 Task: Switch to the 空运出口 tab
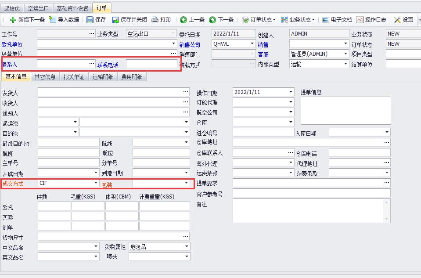38,8
